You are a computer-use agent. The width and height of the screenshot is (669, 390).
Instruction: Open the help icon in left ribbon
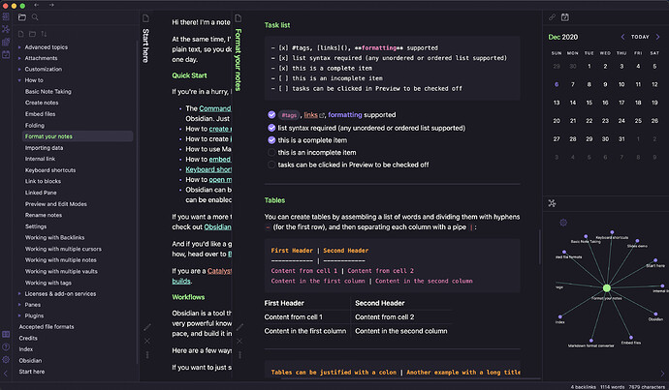(6, 347)
